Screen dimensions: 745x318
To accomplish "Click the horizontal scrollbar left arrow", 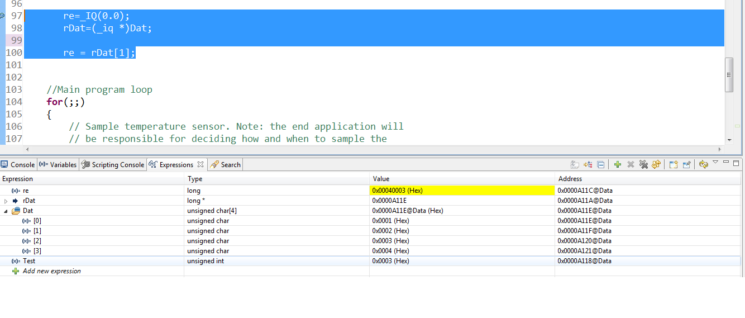I will pos(28,149).
